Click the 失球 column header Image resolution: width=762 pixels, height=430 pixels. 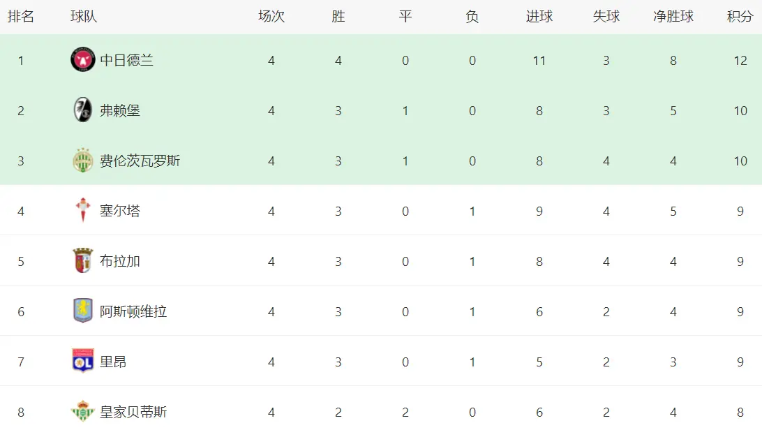606,17
